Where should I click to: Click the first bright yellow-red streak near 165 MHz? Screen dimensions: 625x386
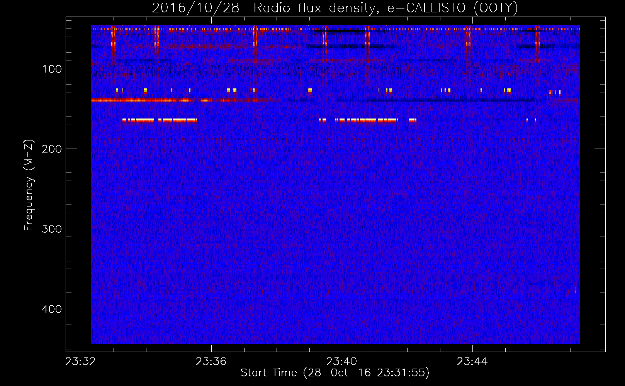click(160, 121)
